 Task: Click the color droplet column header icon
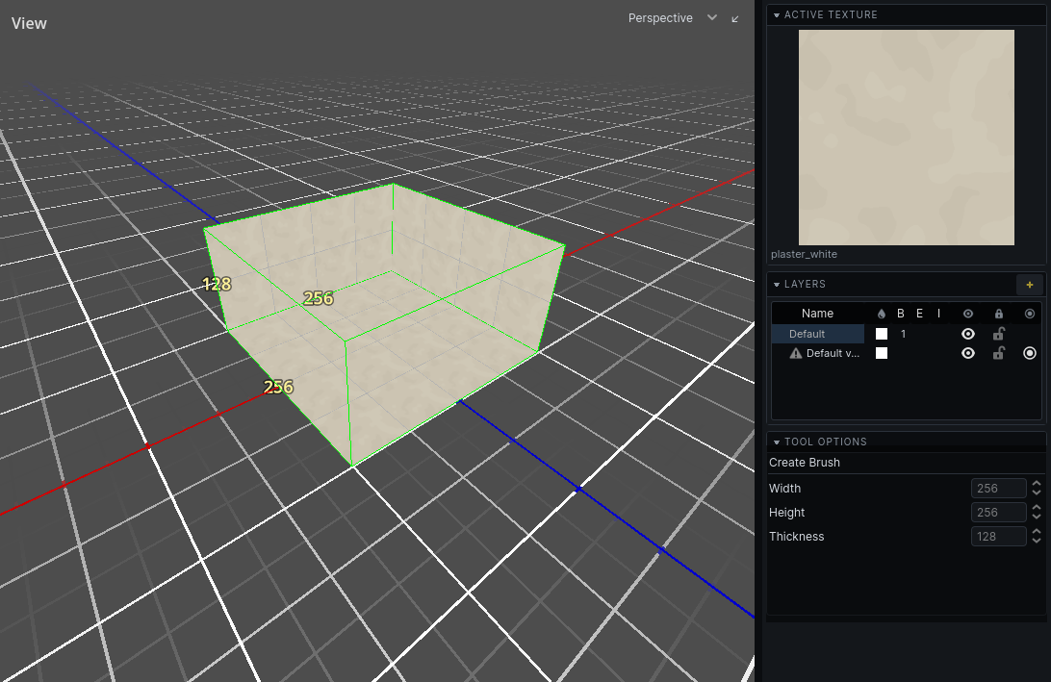882,314
